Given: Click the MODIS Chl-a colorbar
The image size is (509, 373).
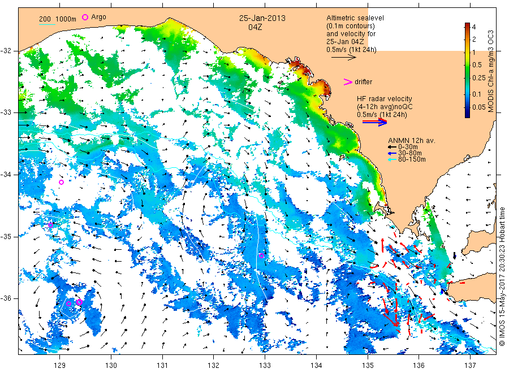Looking at the screenshot, I should tap(467, 70).
